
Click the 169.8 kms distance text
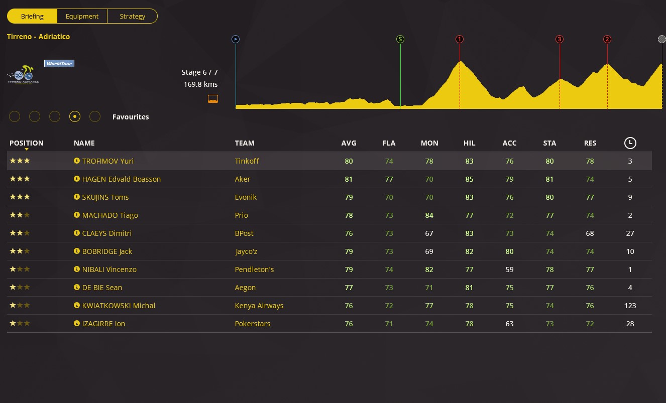[x=201, y=84]
